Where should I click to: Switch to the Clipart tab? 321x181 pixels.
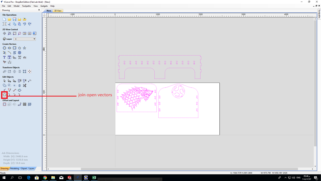(24, 169)
